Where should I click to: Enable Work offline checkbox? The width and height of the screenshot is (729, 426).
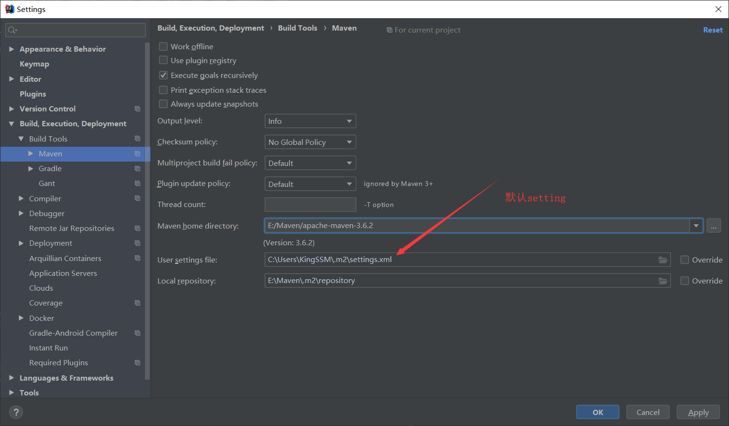(x=163, y=46)
